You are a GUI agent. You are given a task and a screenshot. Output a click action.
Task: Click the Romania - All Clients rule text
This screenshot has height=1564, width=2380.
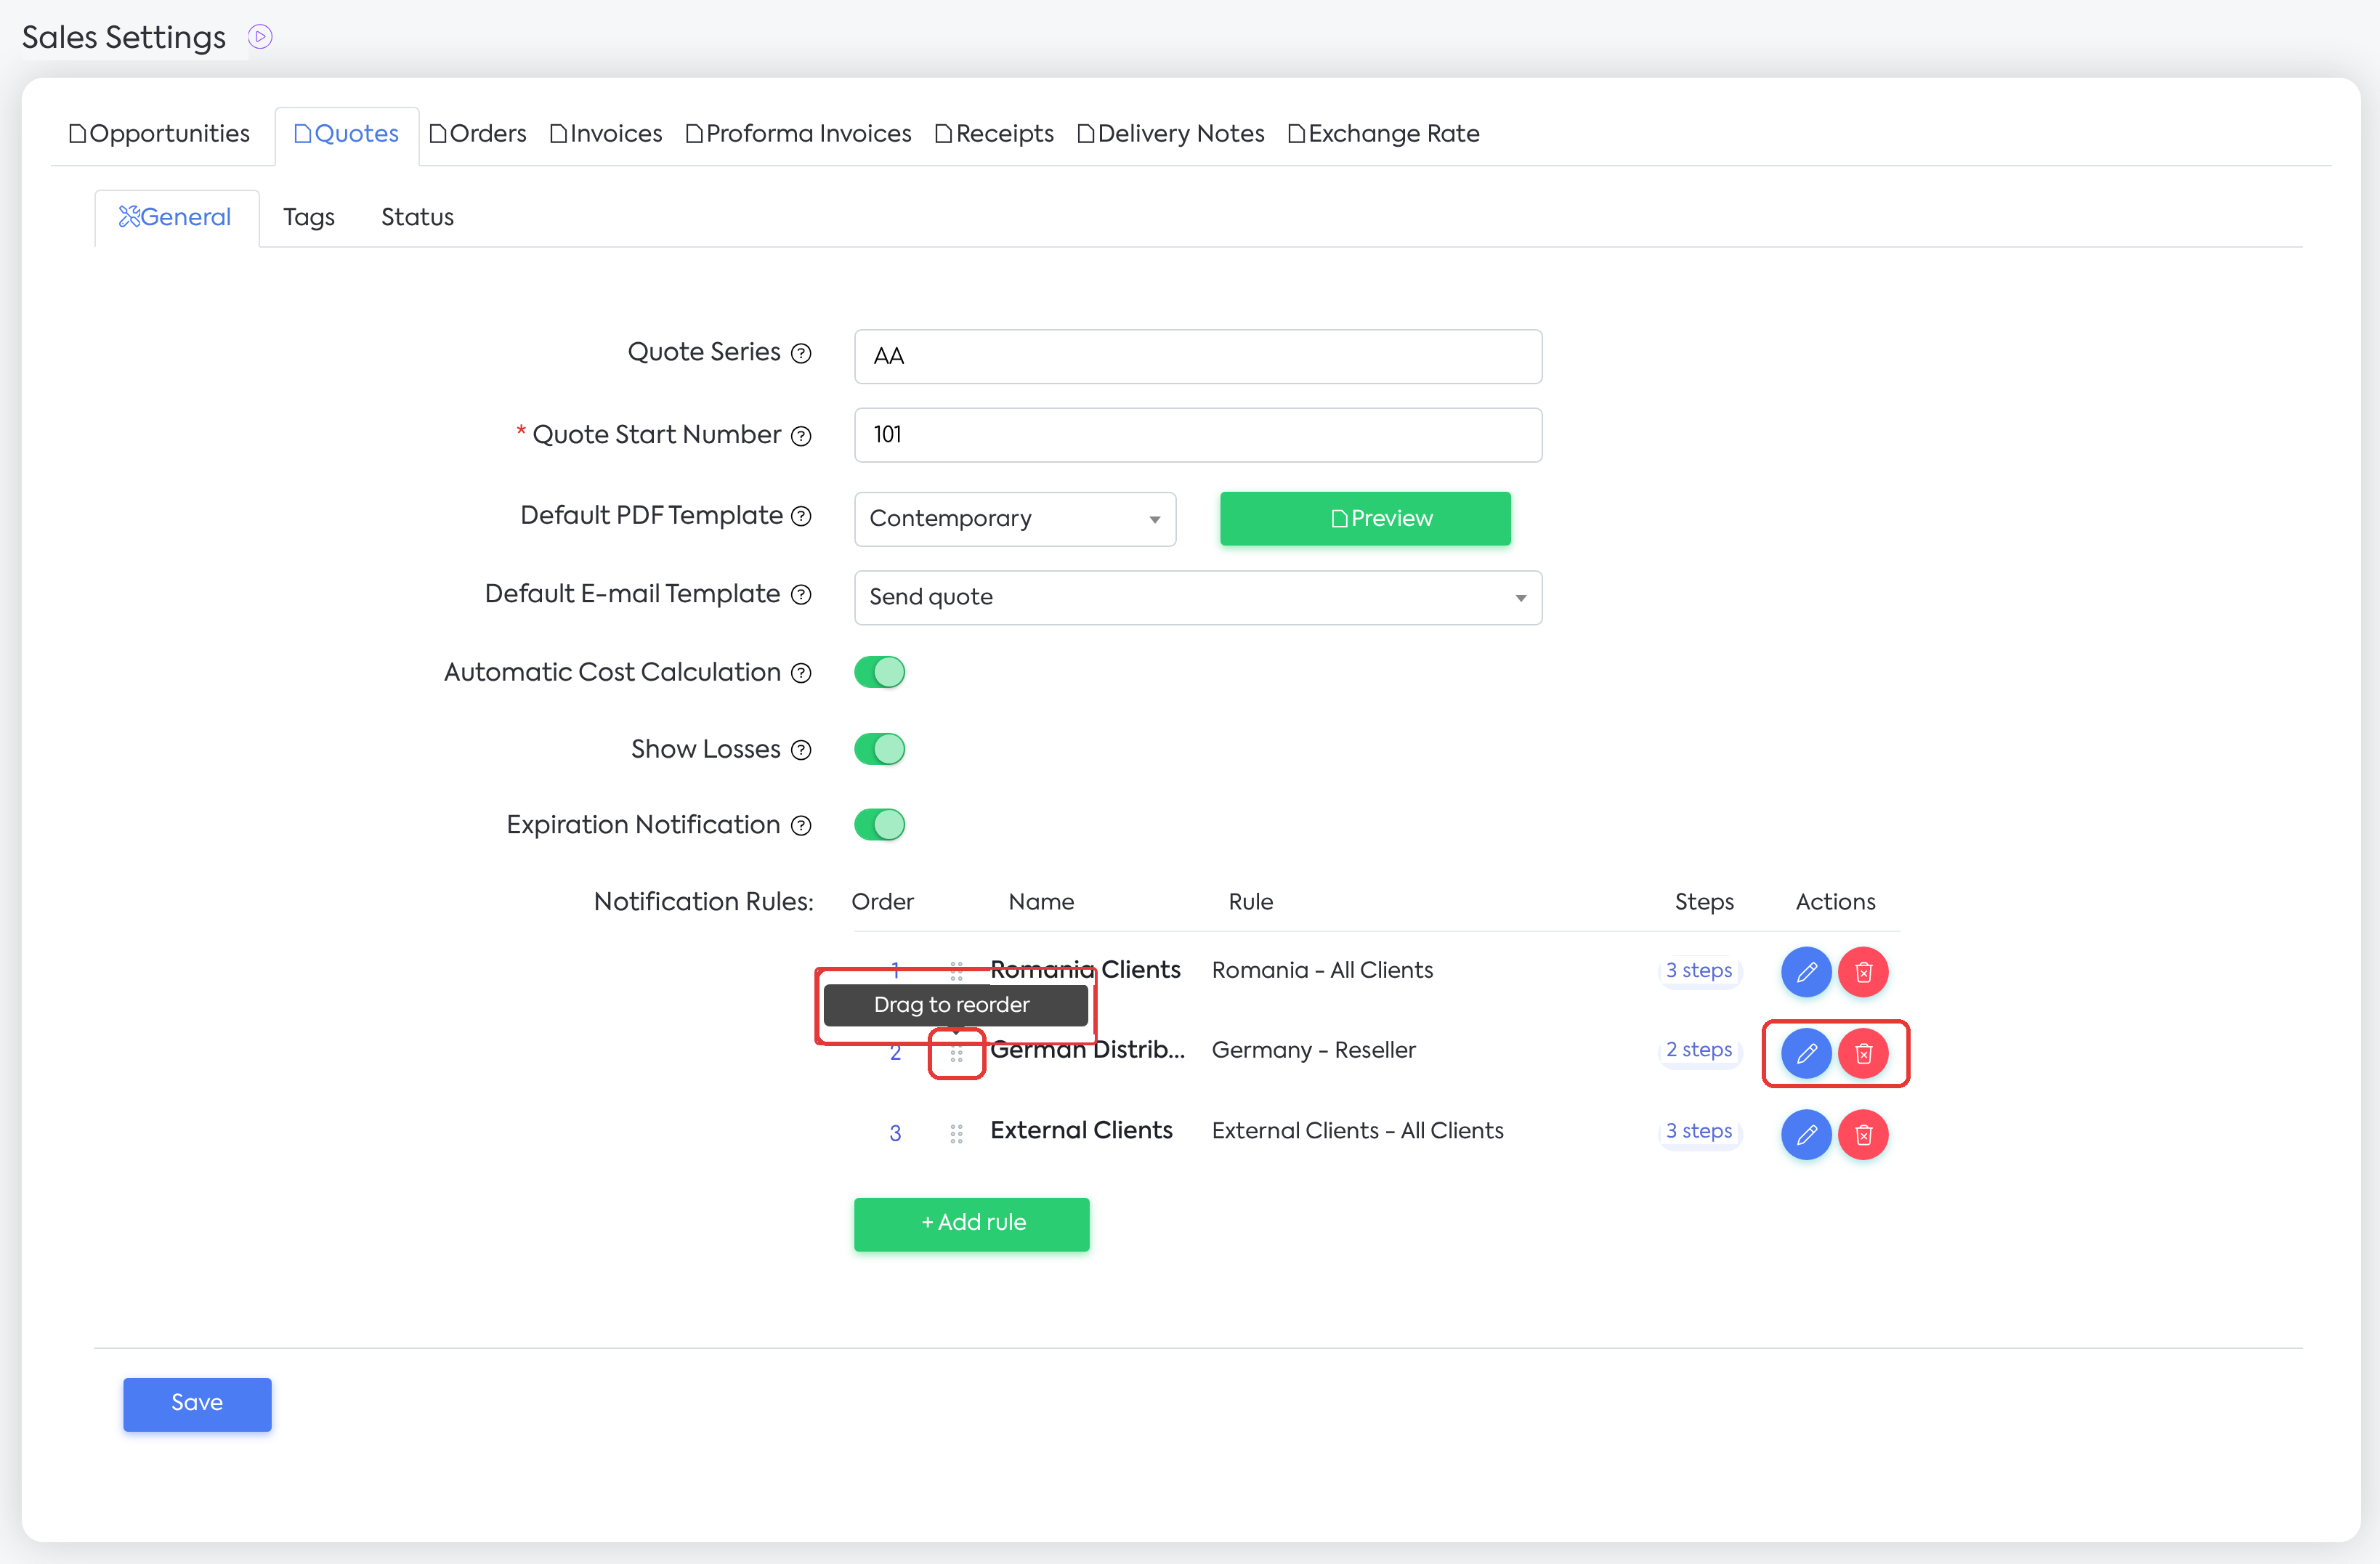[1322, 971]
